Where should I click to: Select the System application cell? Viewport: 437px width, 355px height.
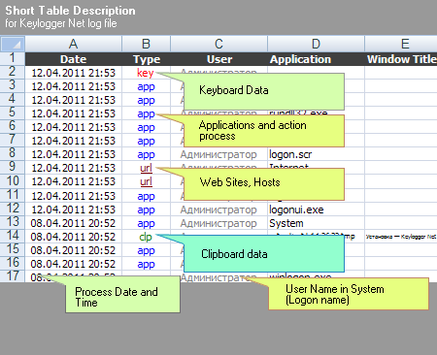point(317,223)
